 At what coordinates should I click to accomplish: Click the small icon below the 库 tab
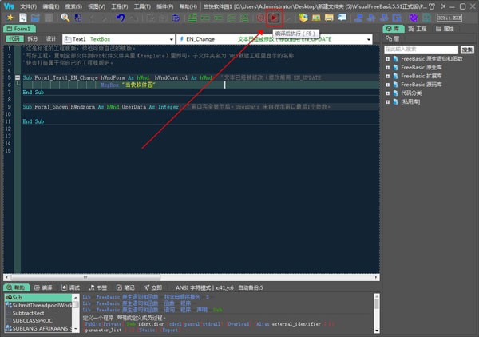390,38
